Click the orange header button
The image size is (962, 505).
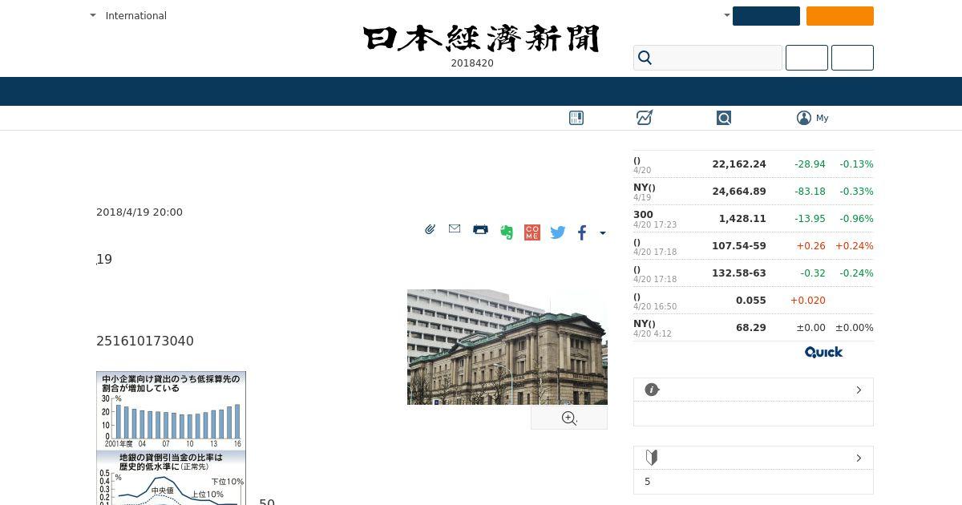tap(840, 16)
